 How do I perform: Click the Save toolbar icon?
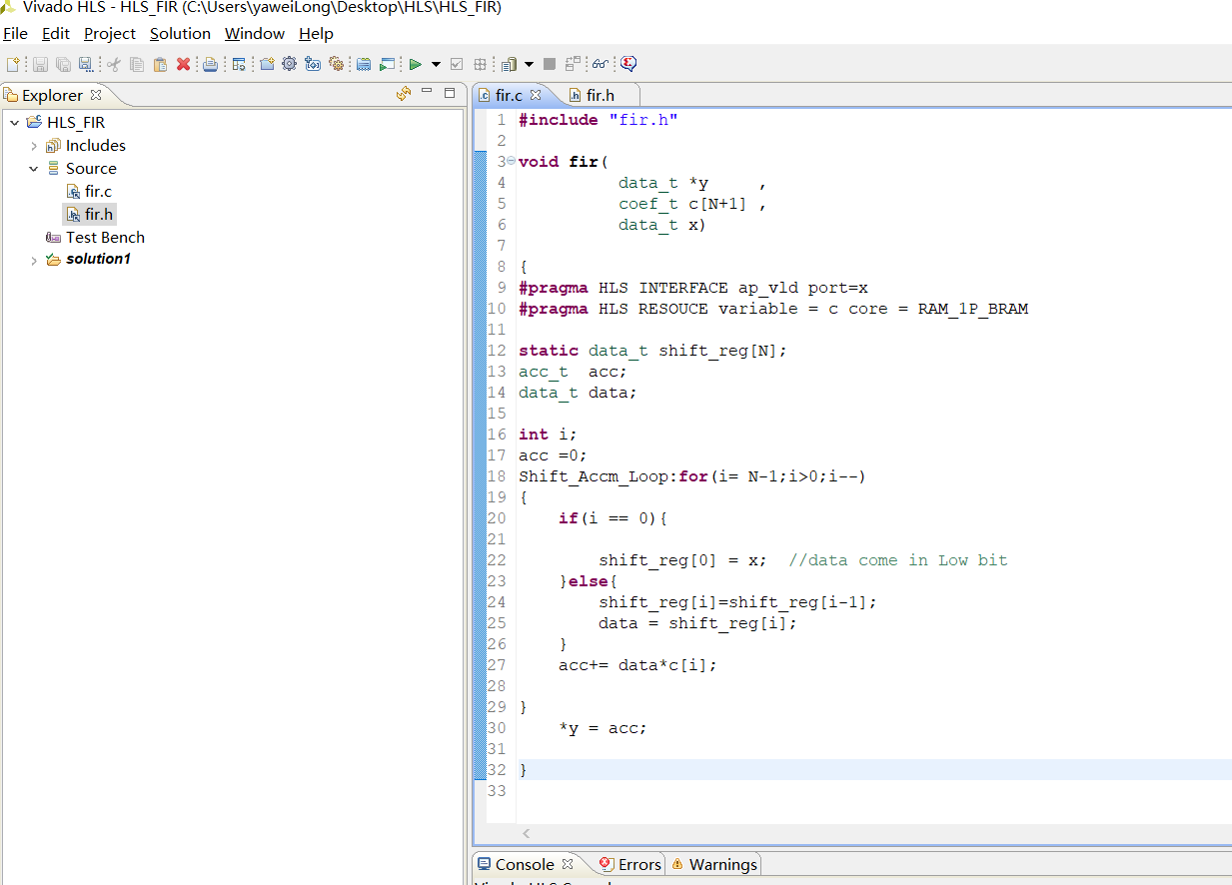40,64
